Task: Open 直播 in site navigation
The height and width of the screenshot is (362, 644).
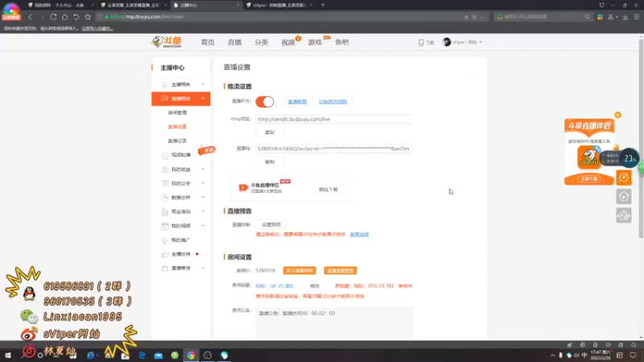Action: [234, 43]
